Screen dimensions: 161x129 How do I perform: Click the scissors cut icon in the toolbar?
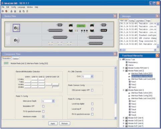pyautogui.click(x=20, y=11)
